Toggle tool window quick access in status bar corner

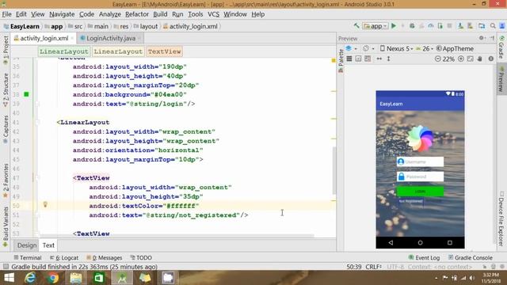click(x=6, y=267)
